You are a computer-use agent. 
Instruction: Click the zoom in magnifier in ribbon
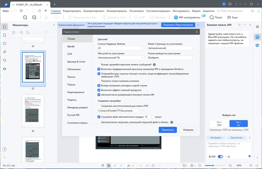(x=34, y=17)
